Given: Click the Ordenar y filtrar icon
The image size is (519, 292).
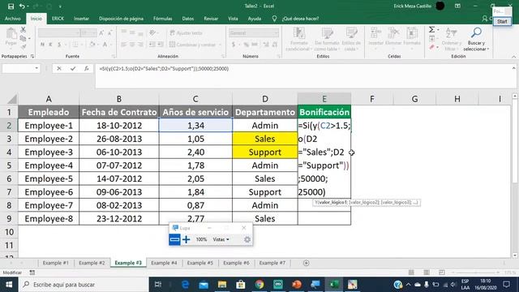Looking at the screenshot, I should 451,33.
